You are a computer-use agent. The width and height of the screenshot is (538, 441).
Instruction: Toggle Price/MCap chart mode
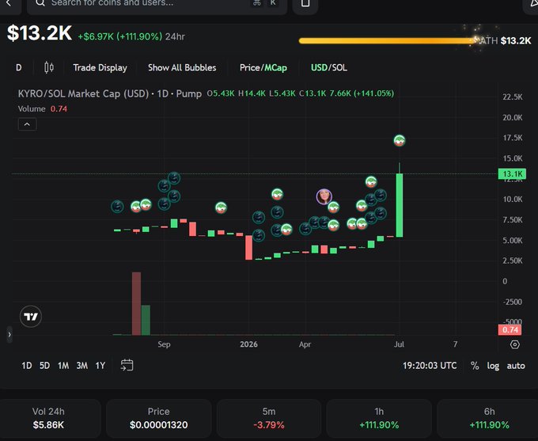pyautogui.click(x=263, y=67)
